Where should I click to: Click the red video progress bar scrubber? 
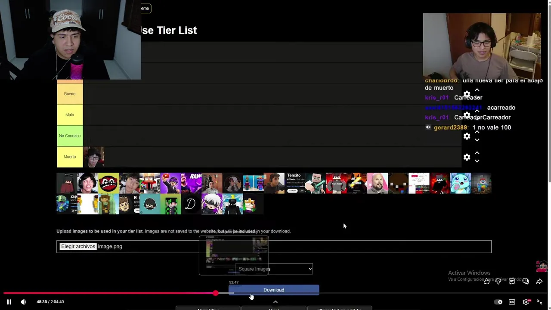tap(215, 293)
